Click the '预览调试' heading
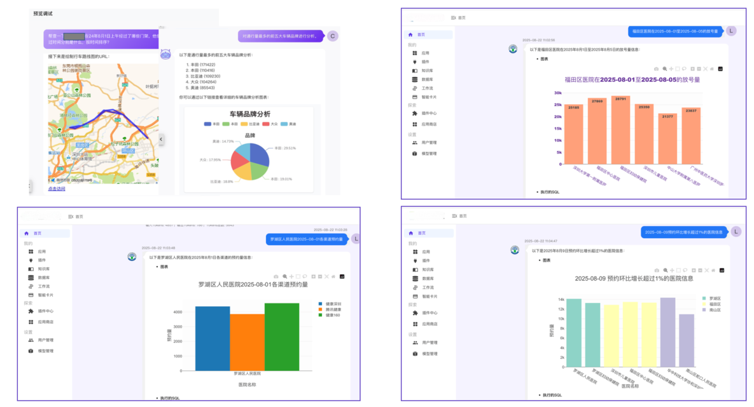The height and width of the screenshot is (407, 754). (x=43, y=13)
